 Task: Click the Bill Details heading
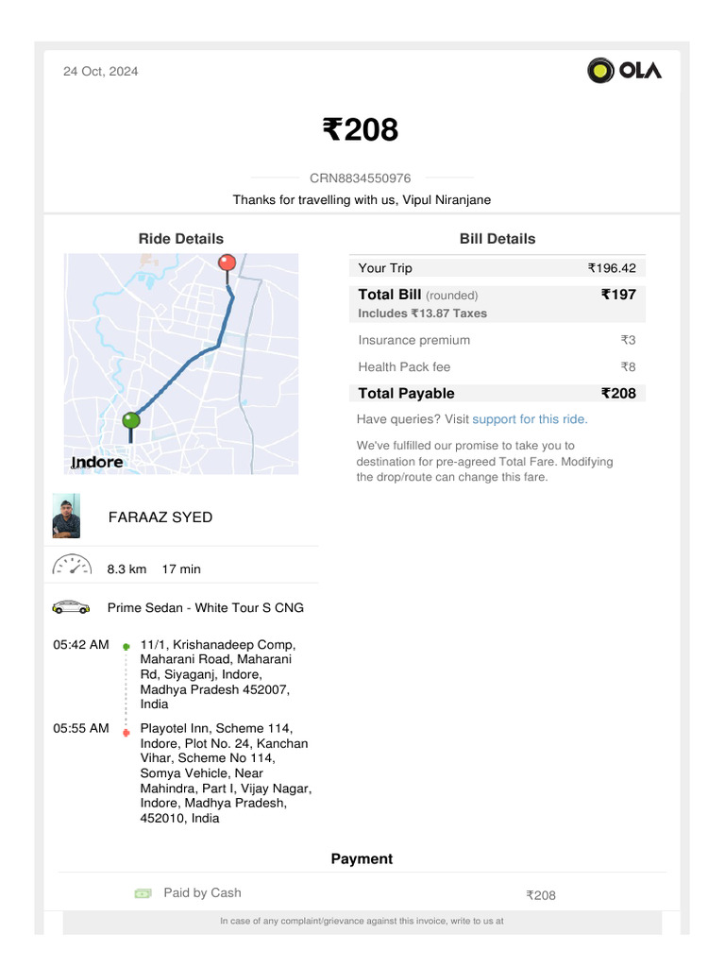coord(497,239)
